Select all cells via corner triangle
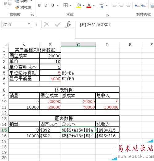Image resolution: width=154 pixels, height=161 pixels. pyautogui.click(x=6, y=44)
